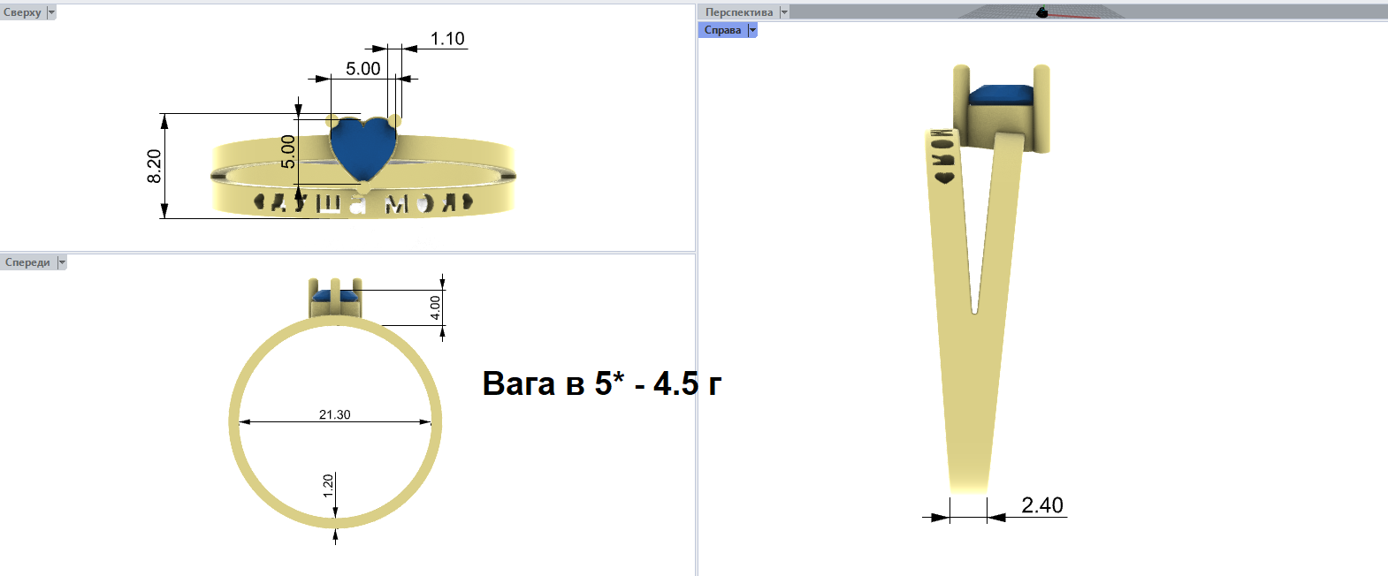Screen dimensions: 1388x576
Task: Activate the Спереди viewport title
Action: pos(28,262)
